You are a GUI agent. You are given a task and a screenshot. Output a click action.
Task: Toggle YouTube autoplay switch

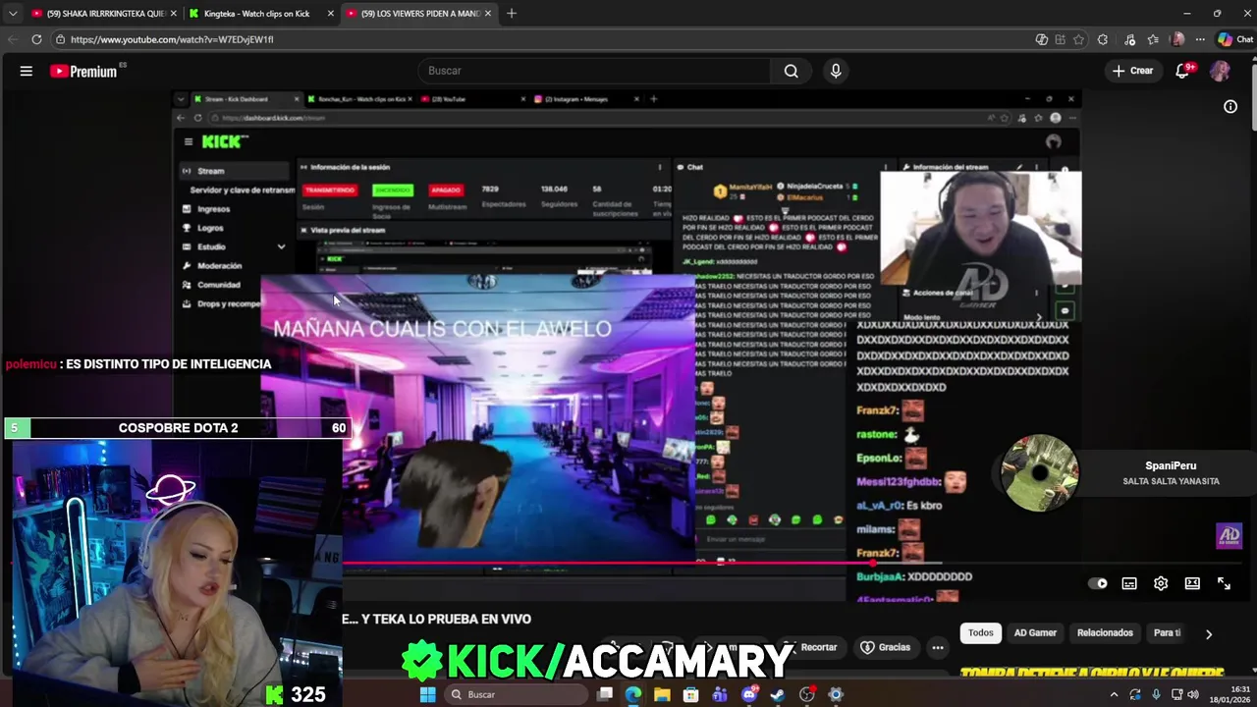(1098, 583)
